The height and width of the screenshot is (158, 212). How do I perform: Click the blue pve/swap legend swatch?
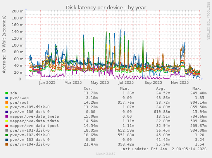point(7,98)
